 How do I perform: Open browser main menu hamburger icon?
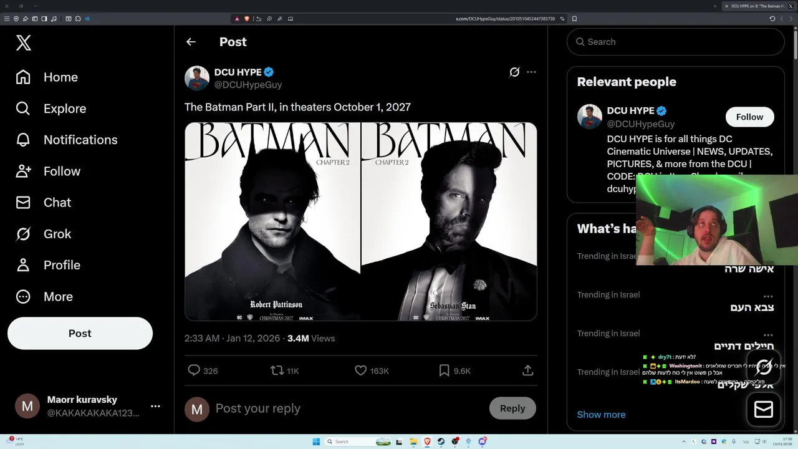pos(7,19)
